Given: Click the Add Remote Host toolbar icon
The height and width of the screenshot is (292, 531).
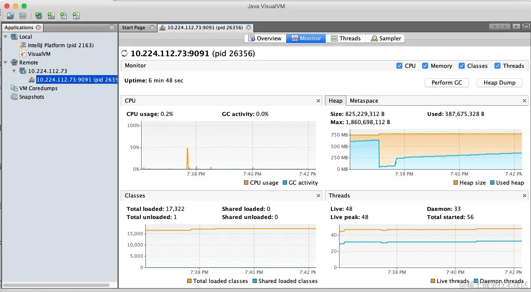Looking at the screenshot, I should click(x=38, y=15).
